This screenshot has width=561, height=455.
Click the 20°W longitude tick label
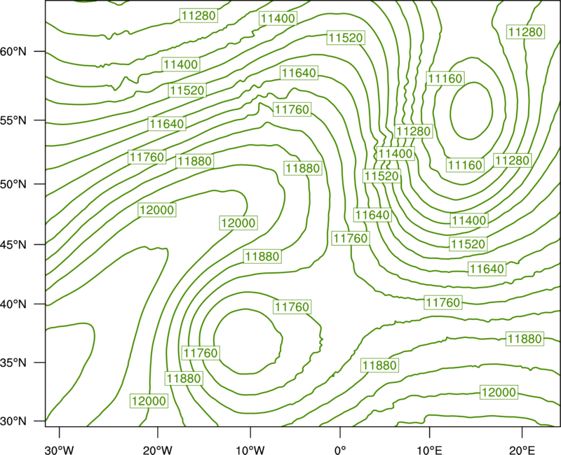(x=157, y=450)
